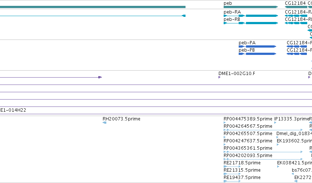
Task: Click the RP004247637.5prime label
Action: coord(248,141)
